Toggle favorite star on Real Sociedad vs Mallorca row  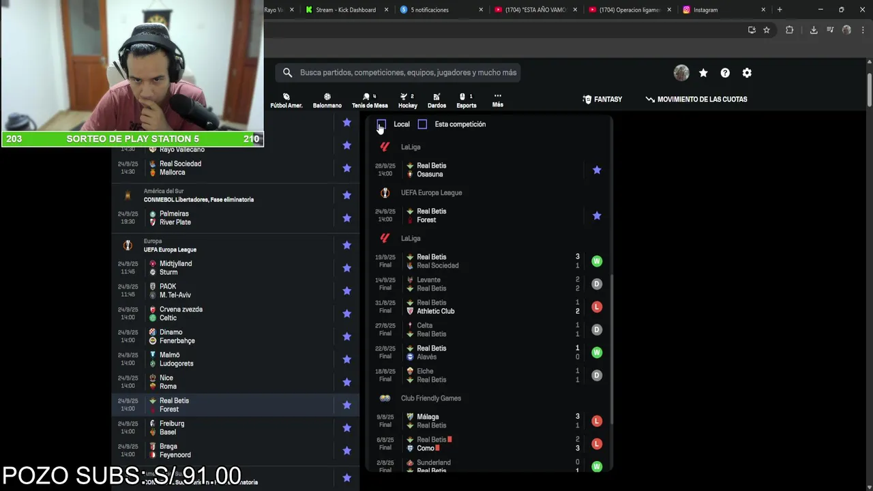pos(346,168)
